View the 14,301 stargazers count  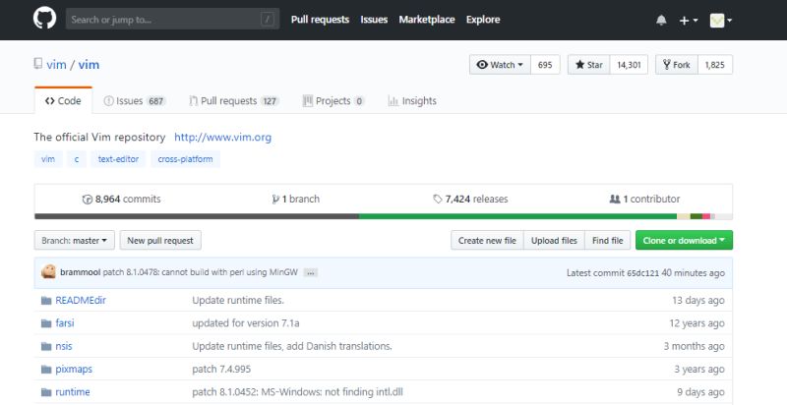click(x=629, y=65)
